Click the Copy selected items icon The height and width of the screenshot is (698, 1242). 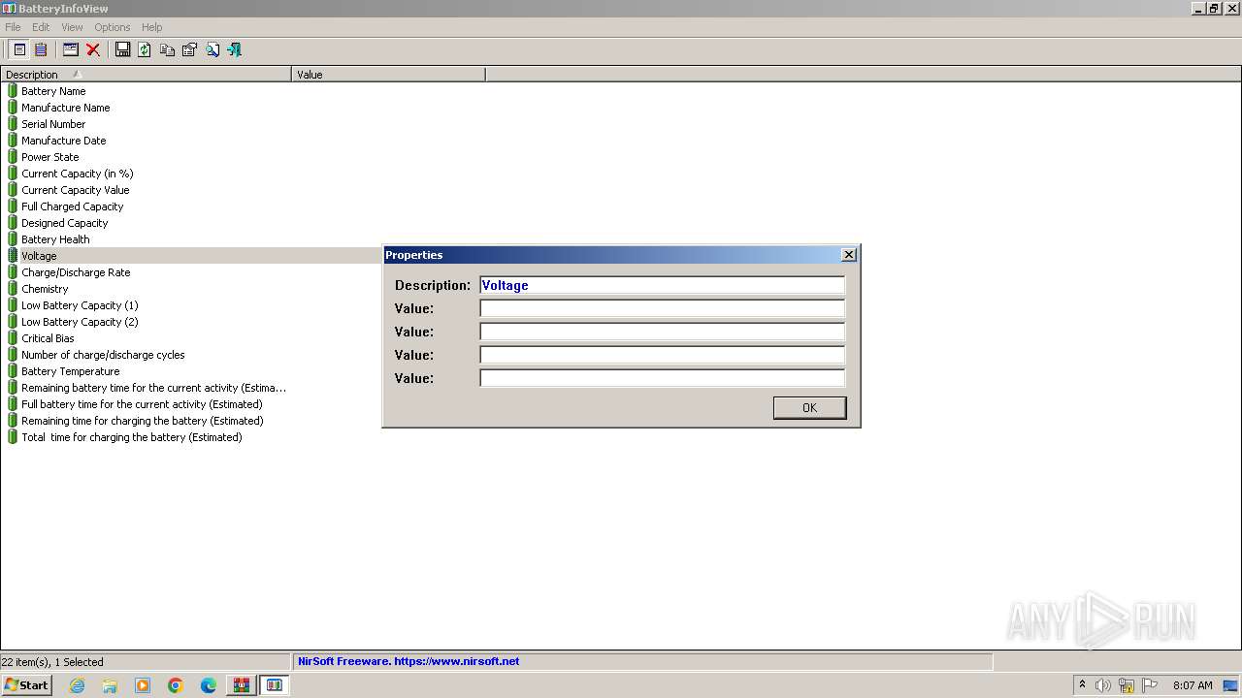pyautogui.click(x=167, y=49)
